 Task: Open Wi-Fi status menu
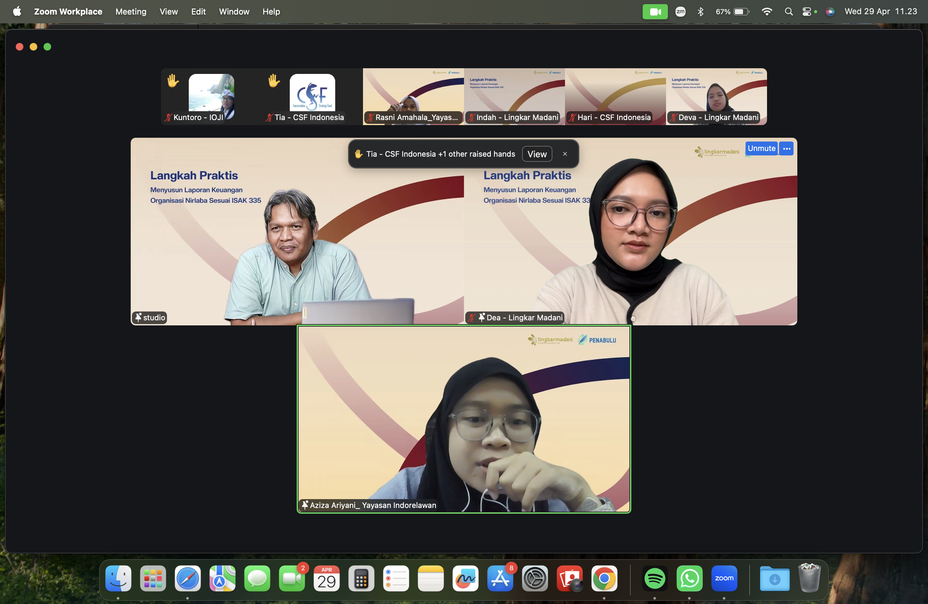(767, 12)
